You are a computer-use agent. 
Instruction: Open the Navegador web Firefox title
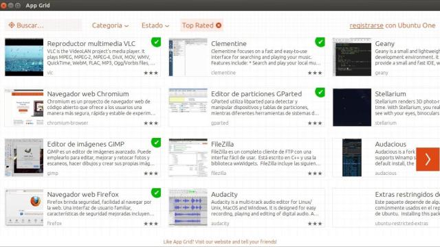(x=82, y=194)
